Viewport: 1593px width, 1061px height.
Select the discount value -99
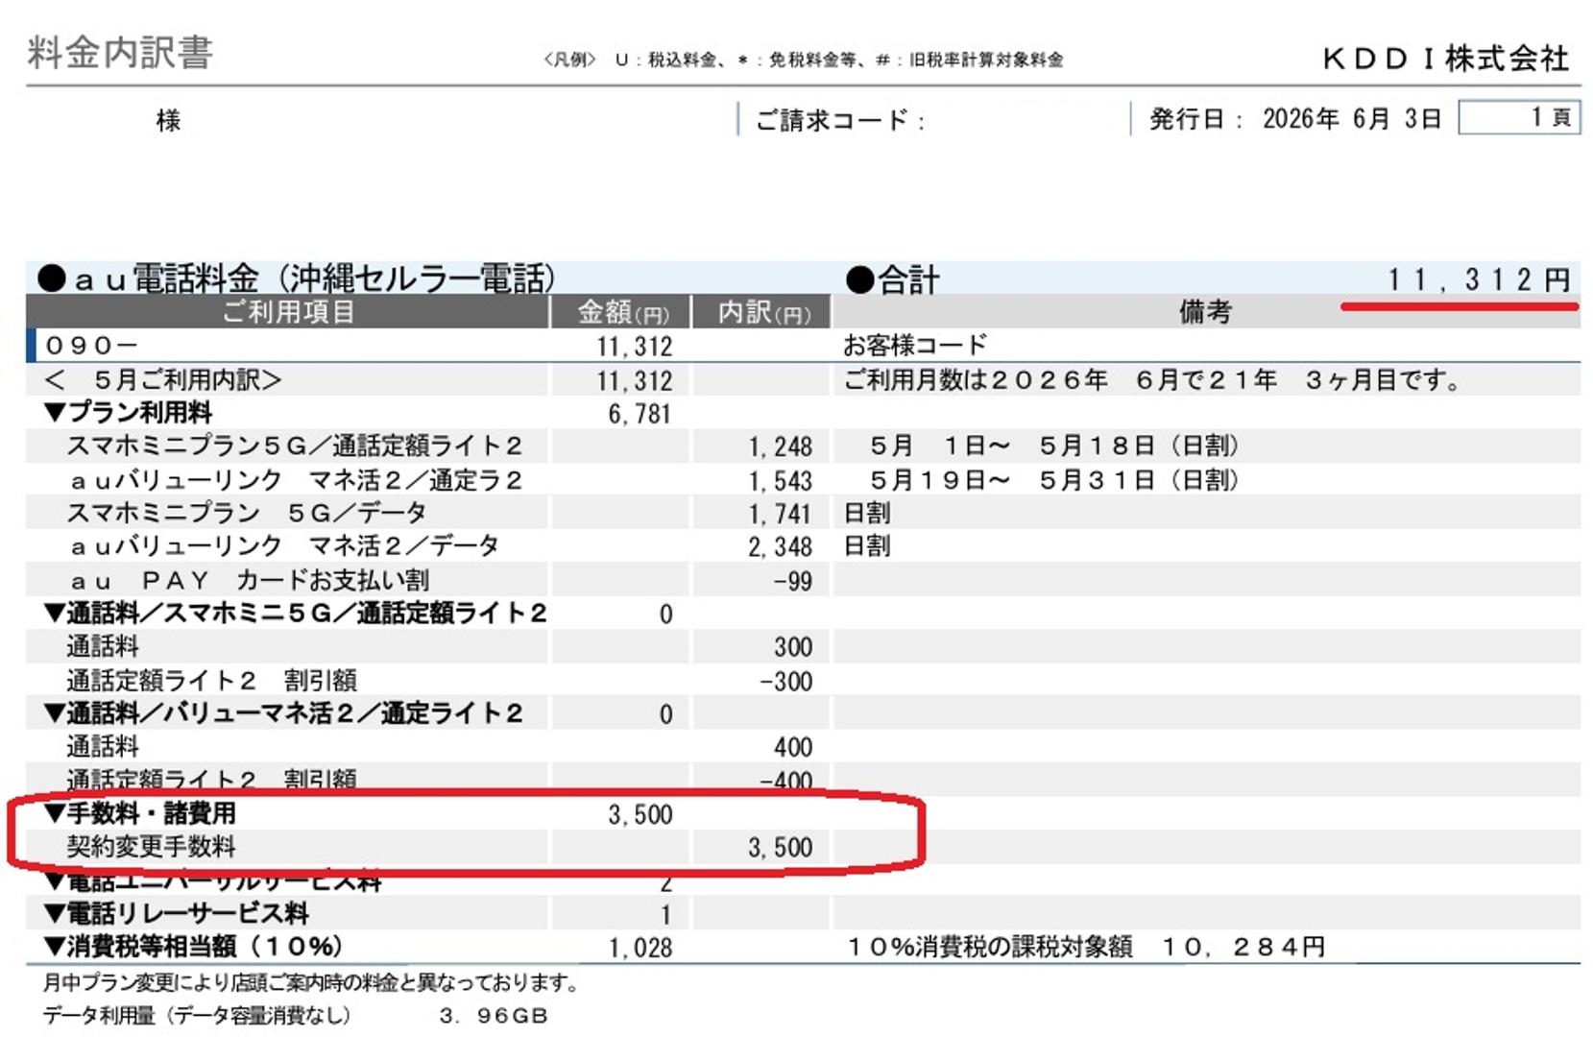pos(792,582)
